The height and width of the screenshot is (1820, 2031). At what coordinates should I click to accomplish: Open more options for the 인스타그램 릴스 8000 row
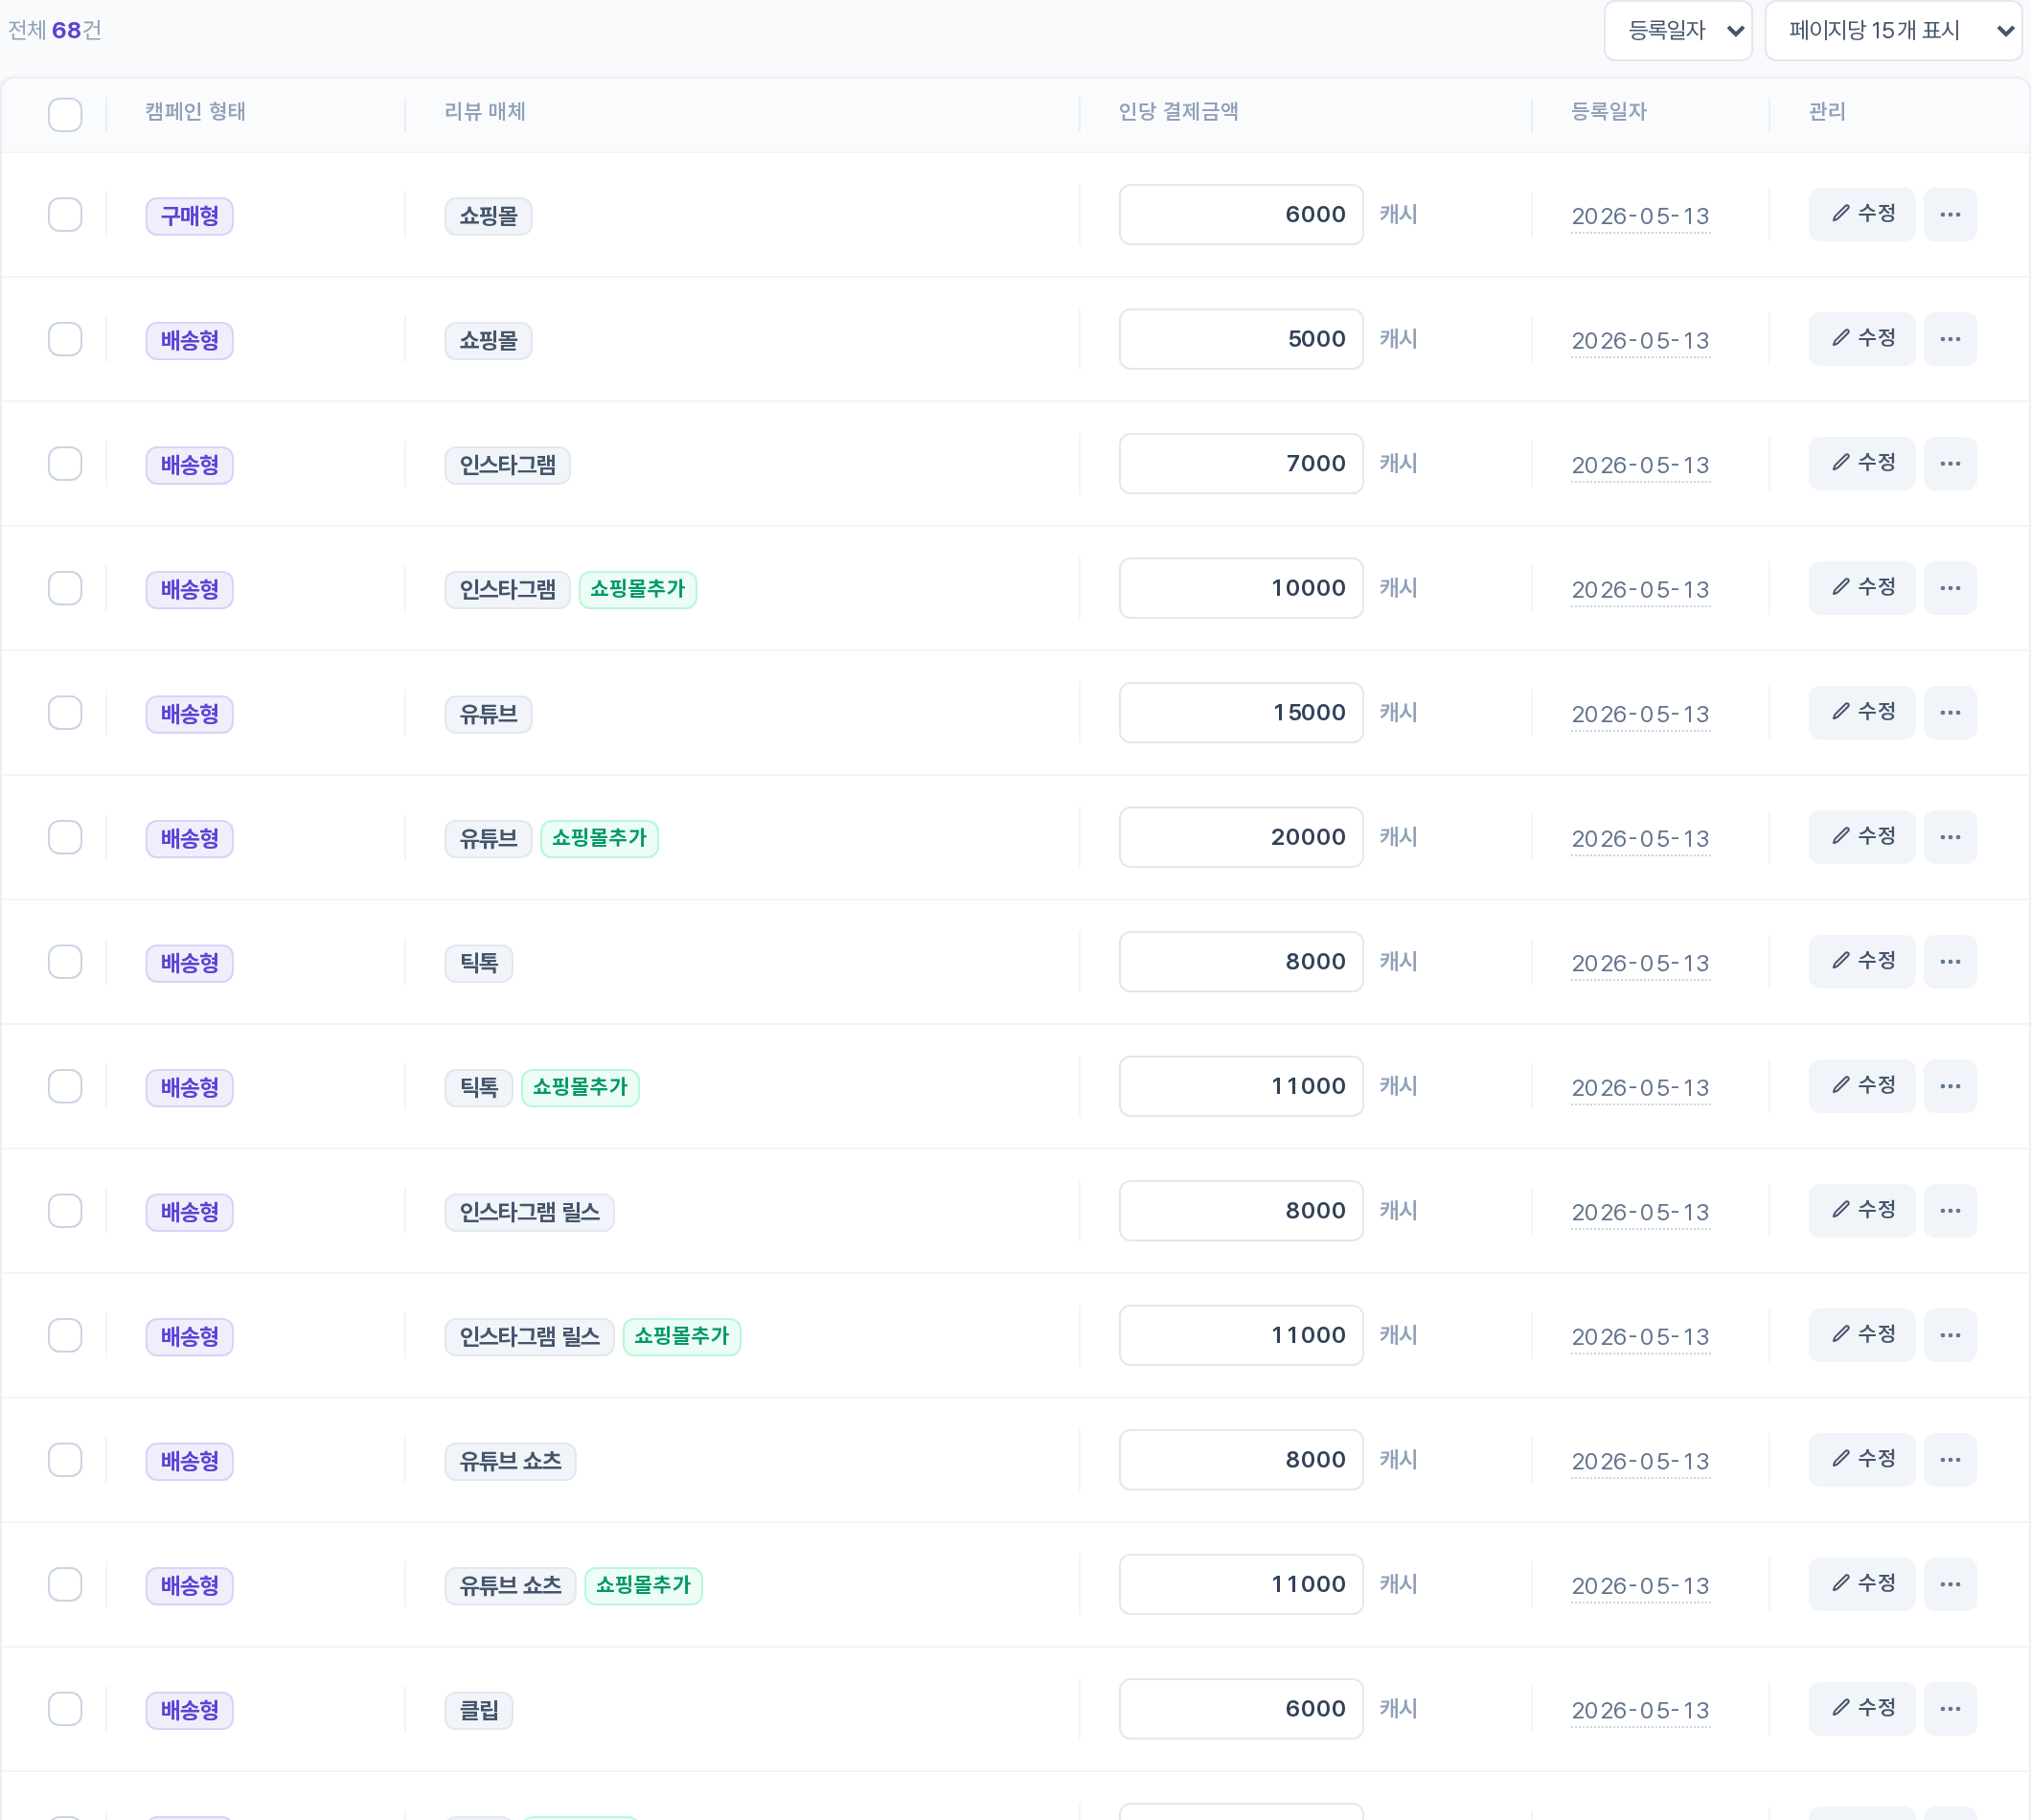(1949, 1210)
